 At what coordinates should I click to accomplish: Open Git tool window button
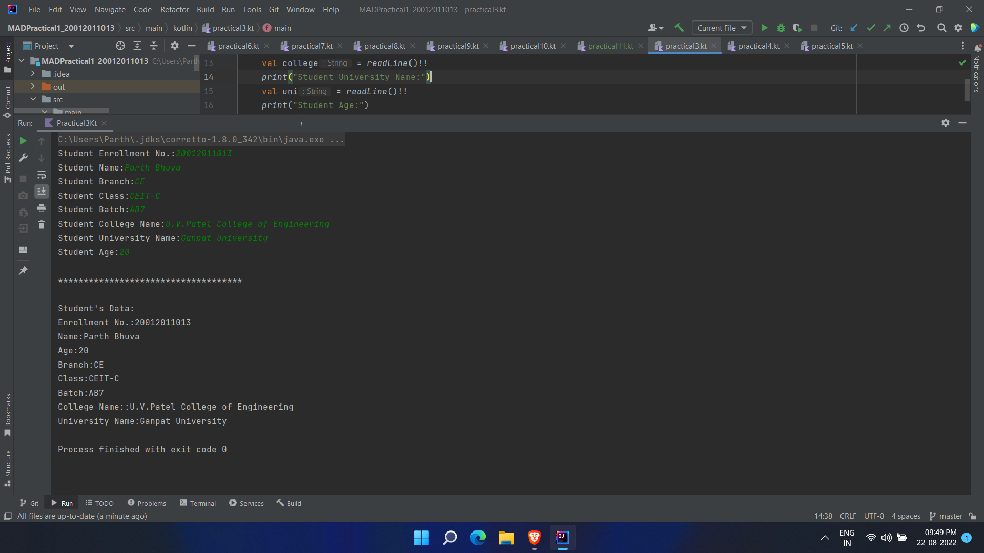(29, 503)
